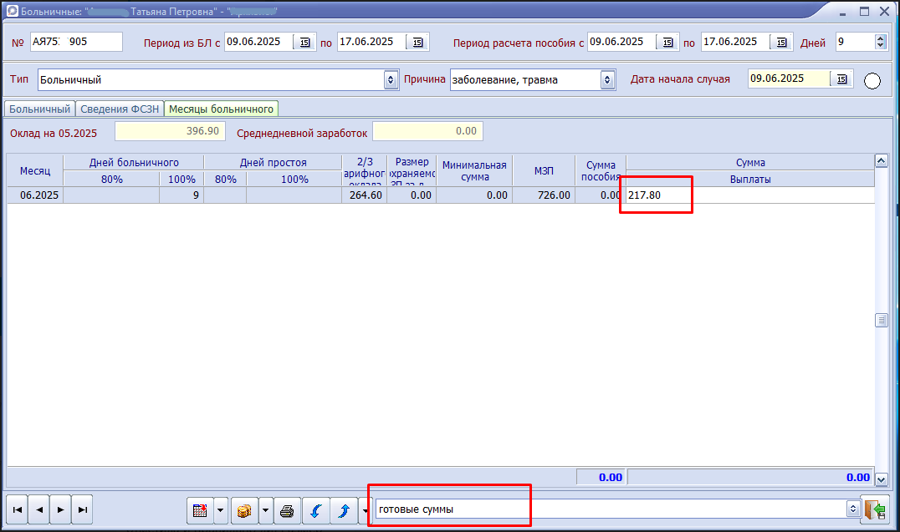Click the coins stack icon
This screenshot has height=532, width=900.
tap(244, 509)
